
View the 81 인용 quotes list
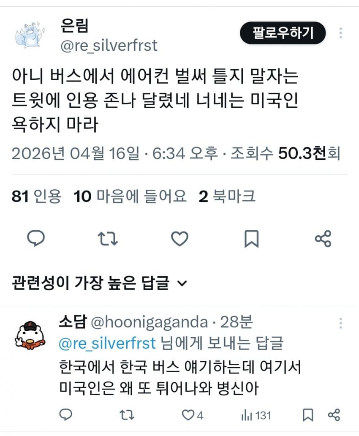coord(36,196)
